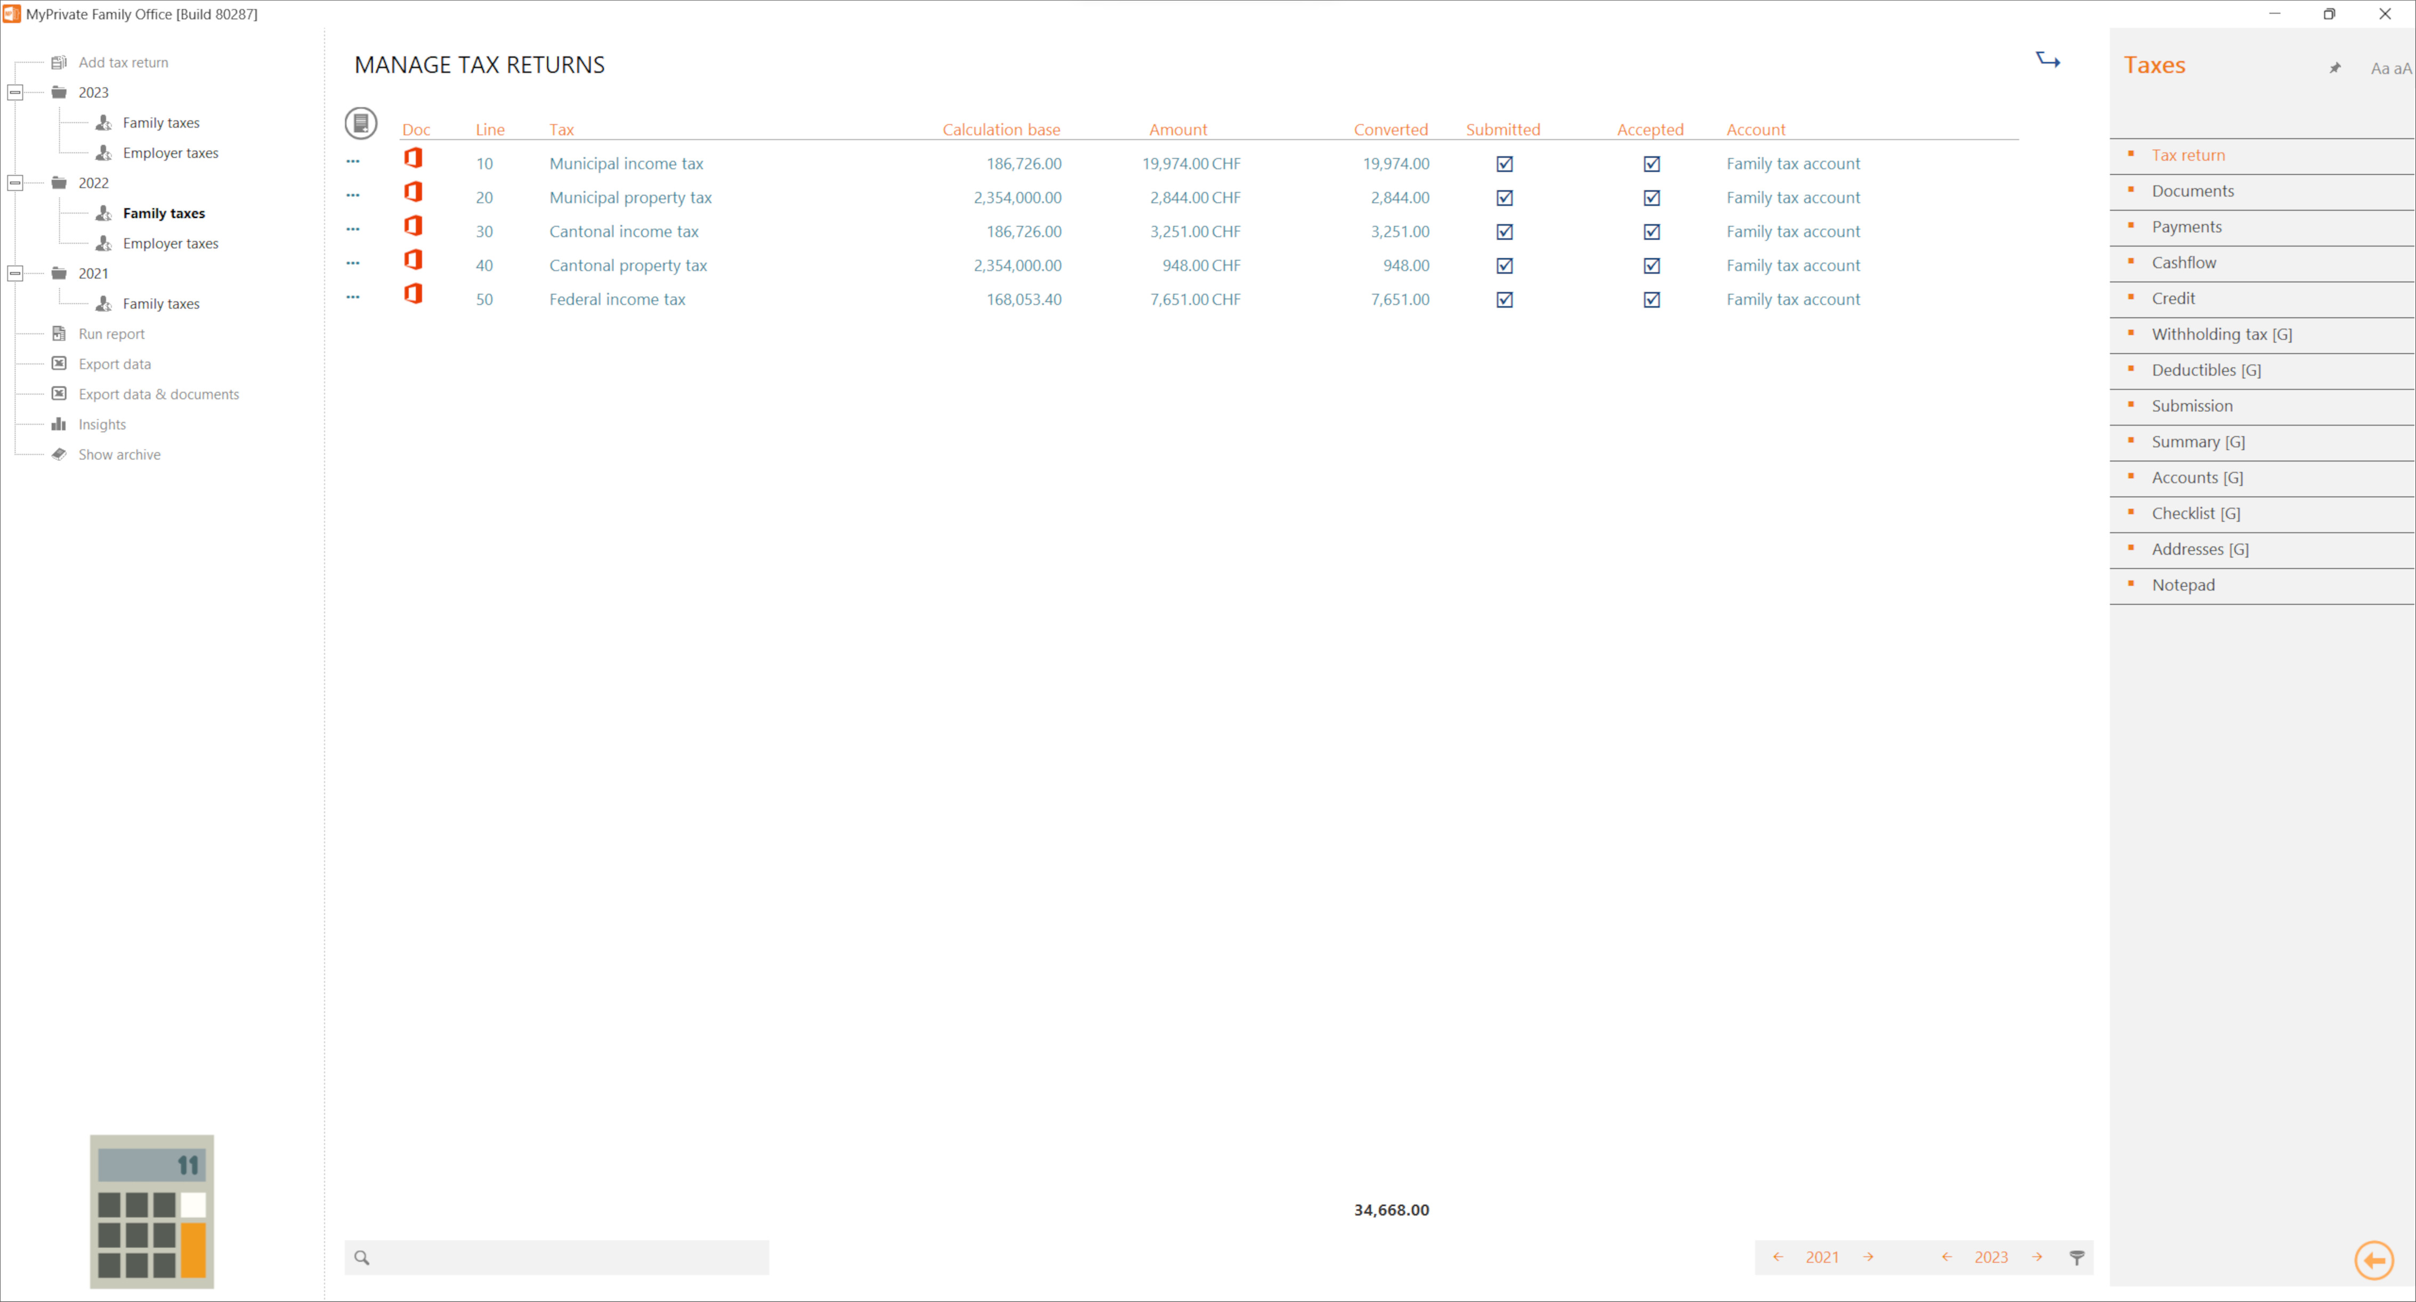This screenshot has width=2416, height=1302.
Task: Open Family tax account link for line 20
Action: (1792, 198)
